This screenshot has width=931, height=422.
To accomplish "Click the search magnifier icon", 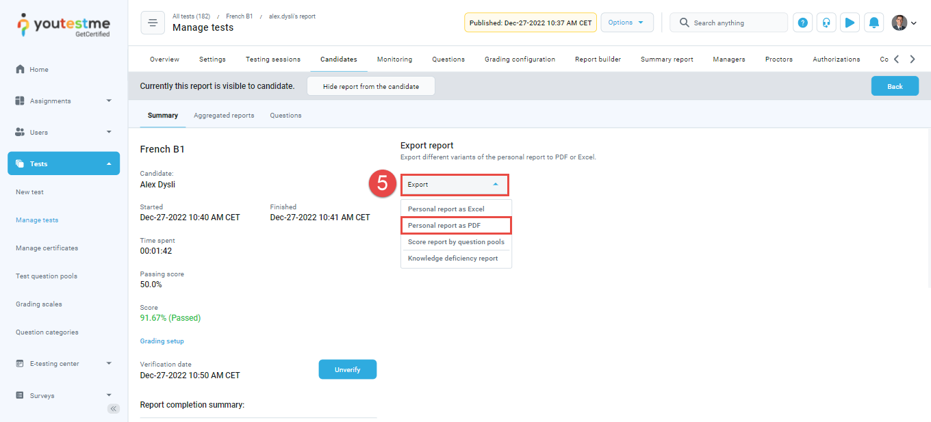I will [x=684, y=23].
